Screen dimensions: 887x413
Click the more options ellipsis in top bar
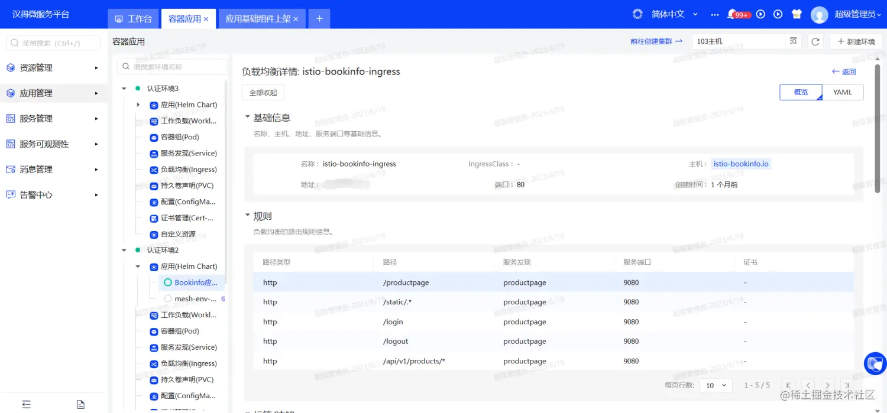(715, 14)
